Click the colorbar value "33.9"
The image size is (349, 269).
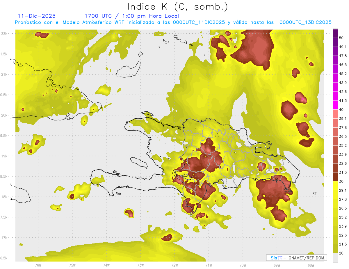343,154
